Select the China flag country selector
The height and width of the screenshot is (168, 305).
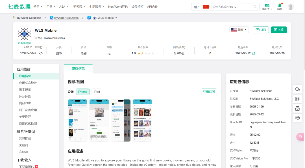[x=206, y=7]
